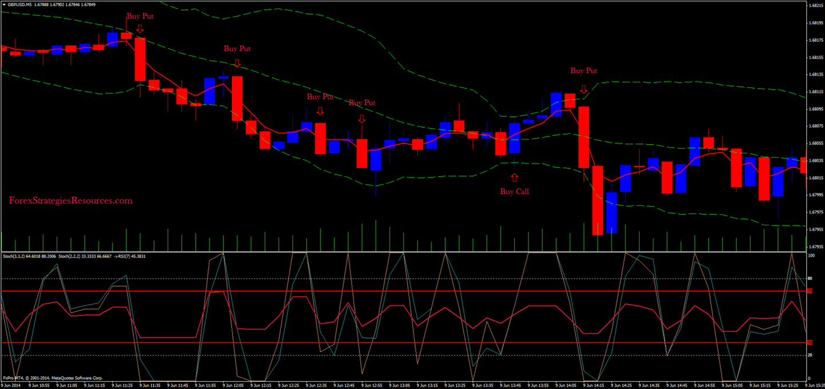Click the 9 Jun 14:15 time label
Screen dimensions: 825x389
[594, 386]
